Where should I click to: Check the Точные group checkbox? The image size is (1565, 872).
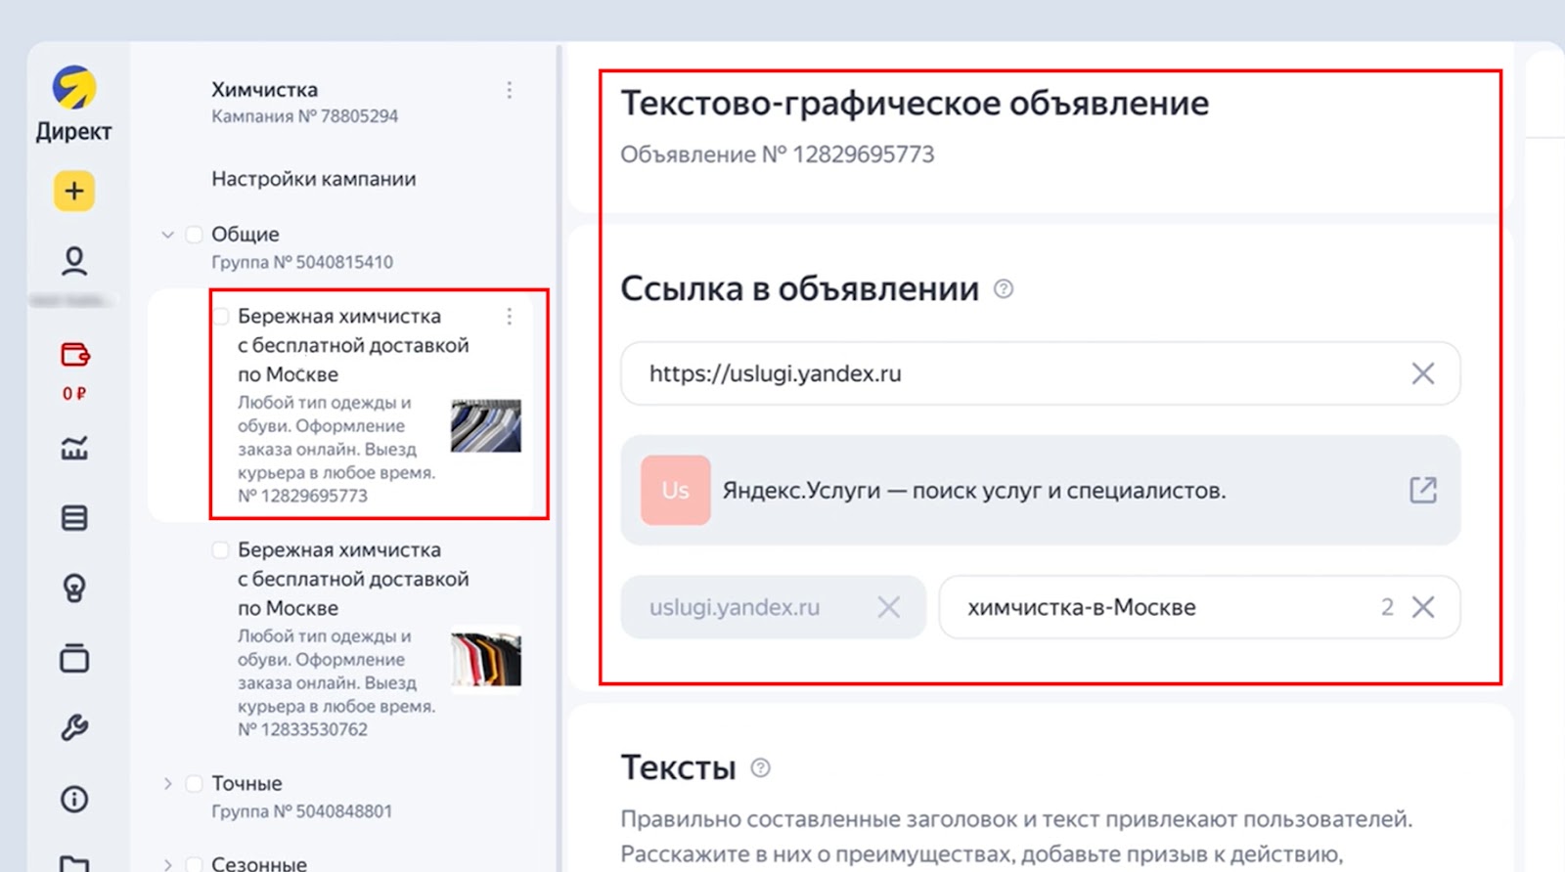click(194, 784)
